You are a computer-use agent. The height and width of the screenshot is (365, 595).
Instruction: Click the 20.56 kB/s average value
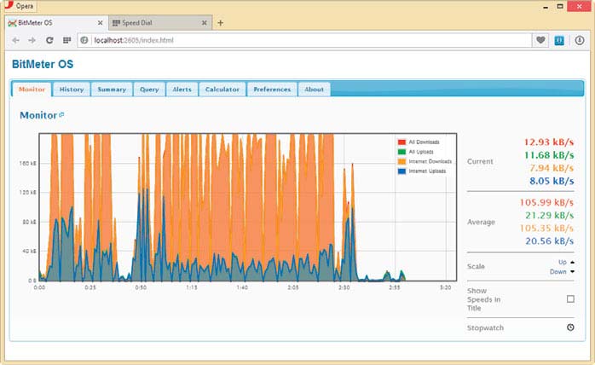(x=549, y=240)
